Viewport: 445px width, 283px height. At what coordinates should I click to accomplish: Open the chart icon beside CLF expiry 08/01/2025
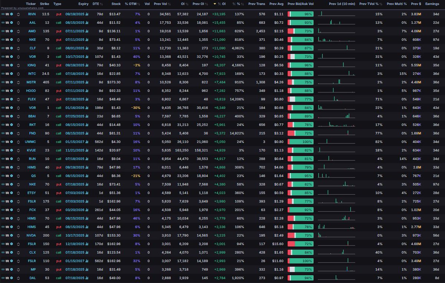coord(87,48)
